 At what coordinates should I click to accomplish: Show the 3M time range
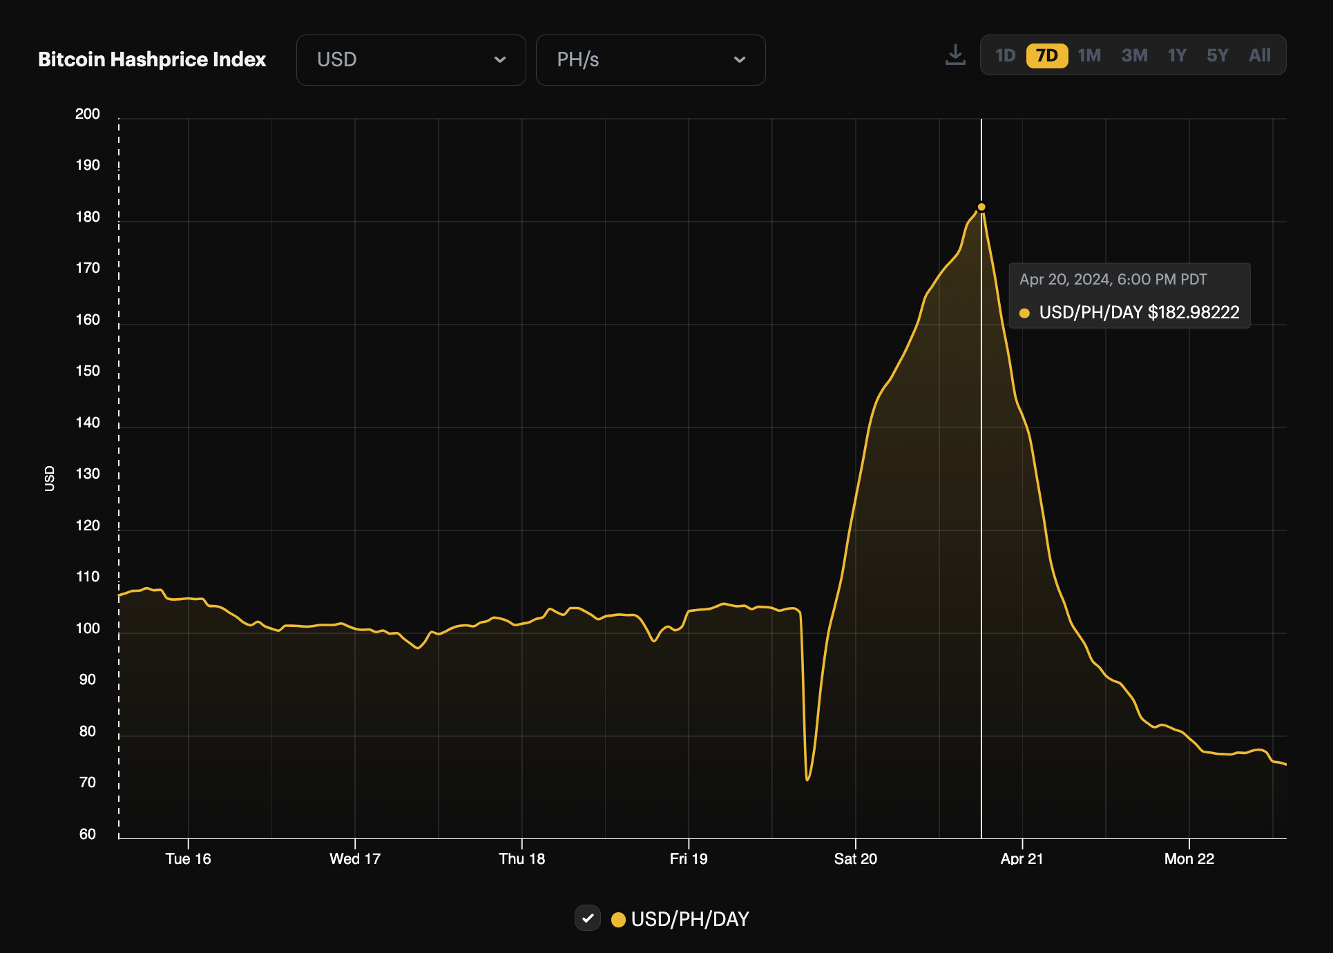coord(1134,55)
